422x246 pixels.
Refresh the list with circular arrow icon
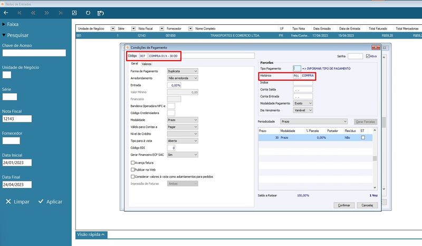(88, 13)
